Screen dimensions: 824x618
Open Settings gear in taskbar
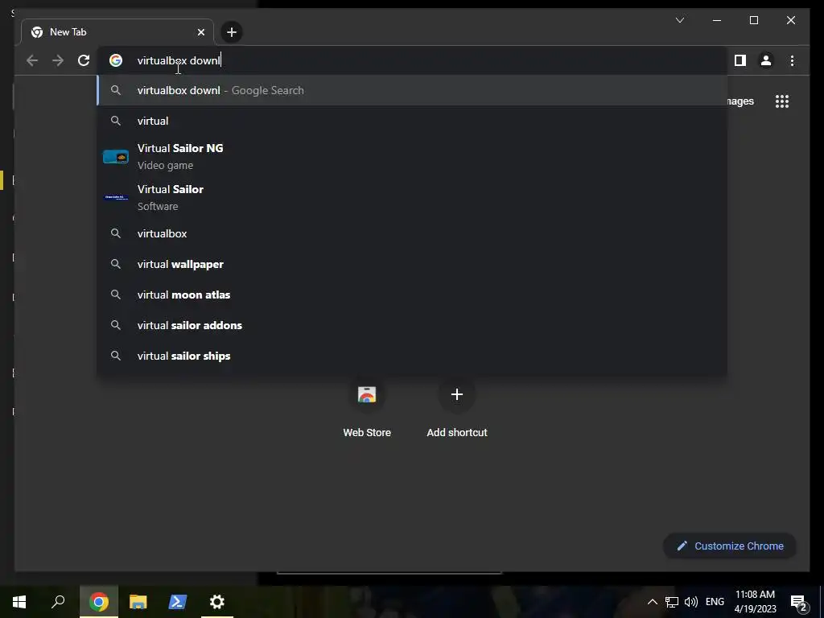coord(217,602)
